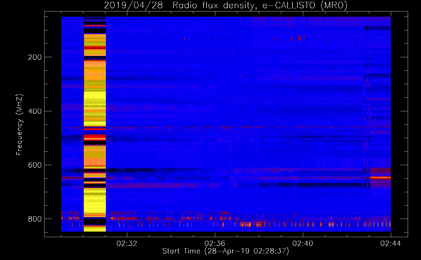
Task: Click the 02:40 time tick label
Action: click(303, 244)
